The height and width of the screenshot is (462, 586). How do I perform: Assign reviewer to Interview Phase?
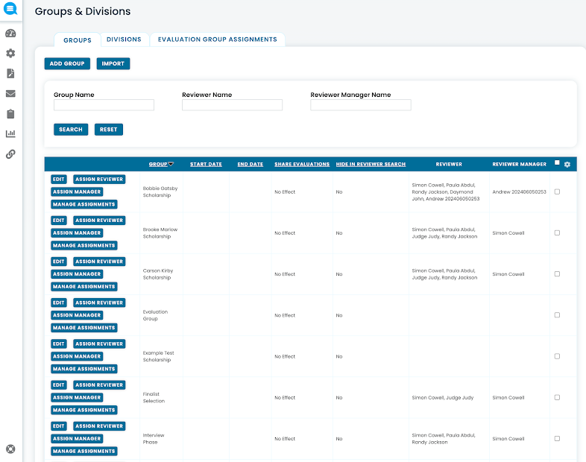[99, 426]
